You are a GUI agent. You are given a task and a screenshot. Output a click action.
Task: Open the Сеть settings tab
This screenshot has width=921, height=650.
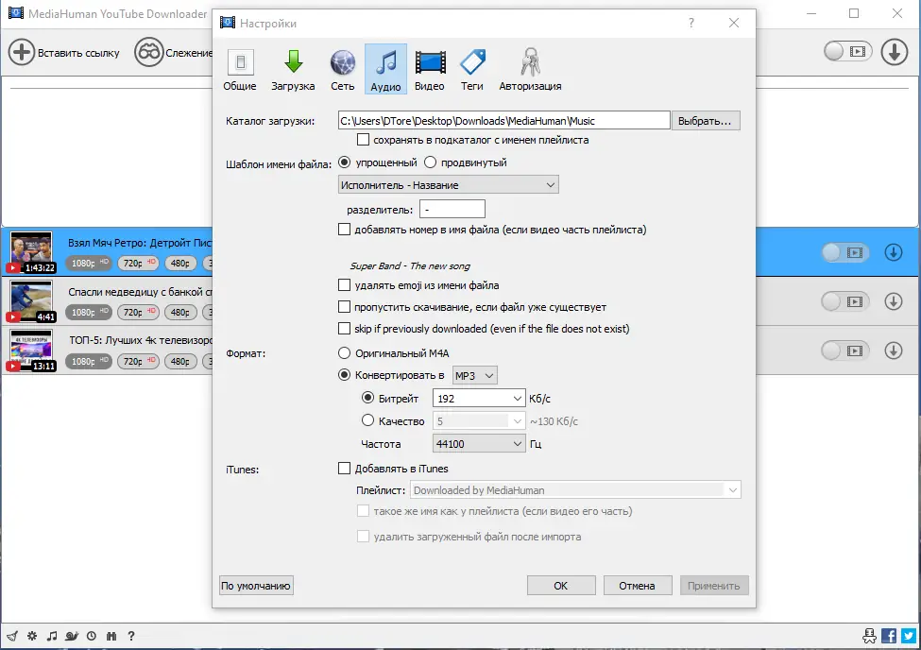pos(343,70)
